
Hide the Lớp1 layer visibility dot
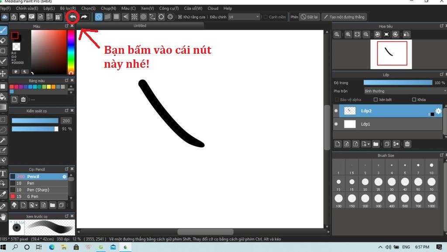pos(336,124)
